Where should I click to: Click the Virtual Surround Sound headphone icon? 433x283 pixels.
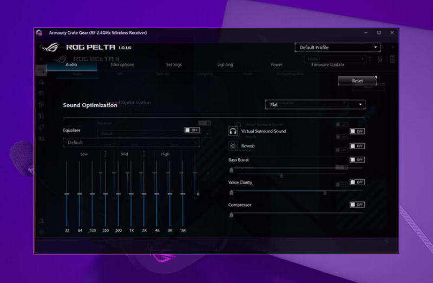click(233, 131)
